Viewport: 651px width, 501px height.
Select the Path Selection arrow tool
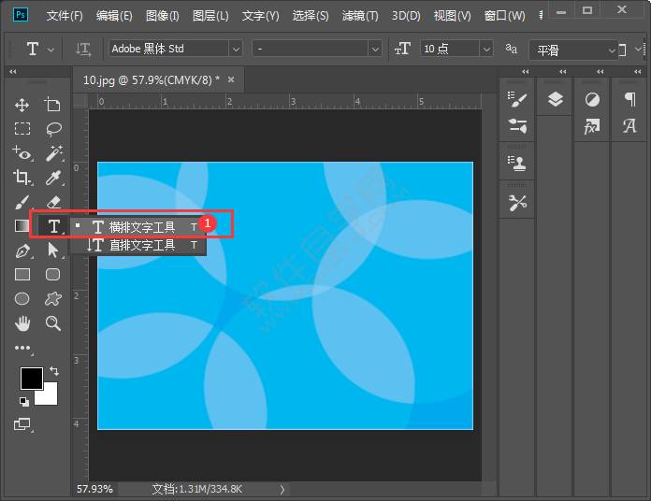pyautogui.click(x=53, y=250)
